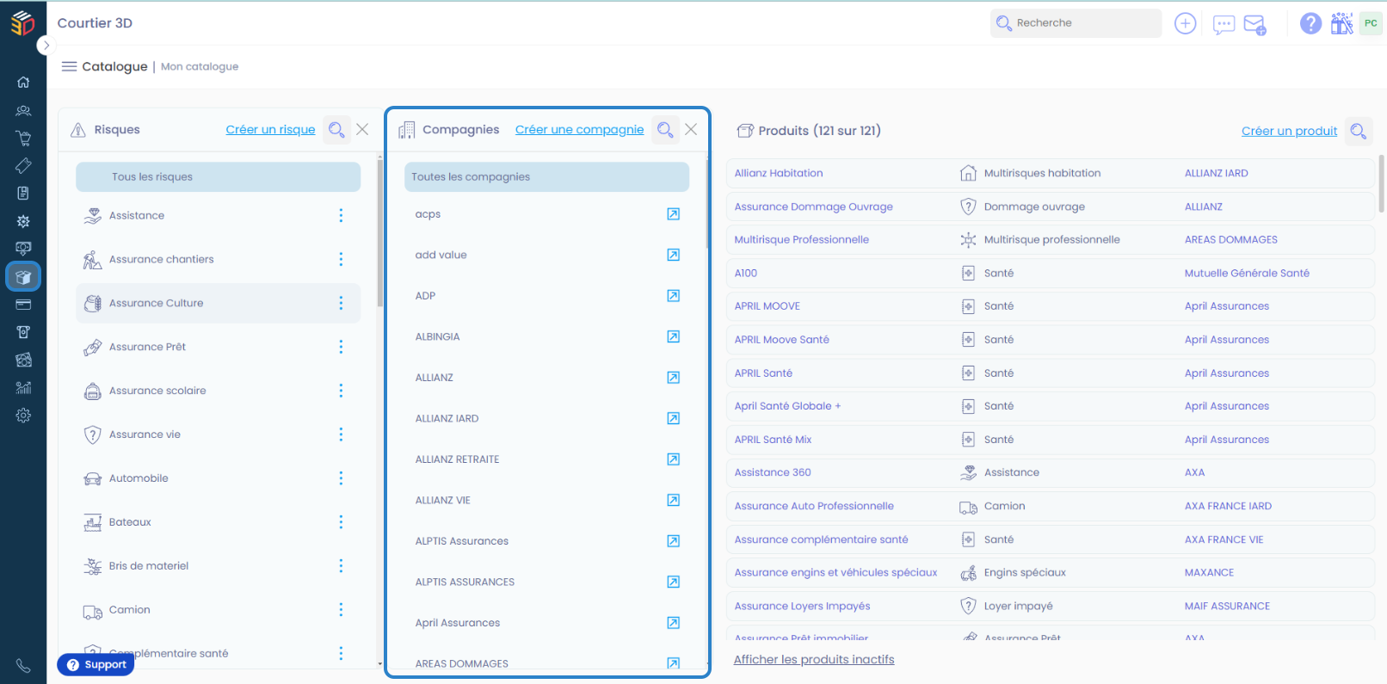Search within the Produits panel
This screenshot has height=684, width=1387.
[1359, 131]
